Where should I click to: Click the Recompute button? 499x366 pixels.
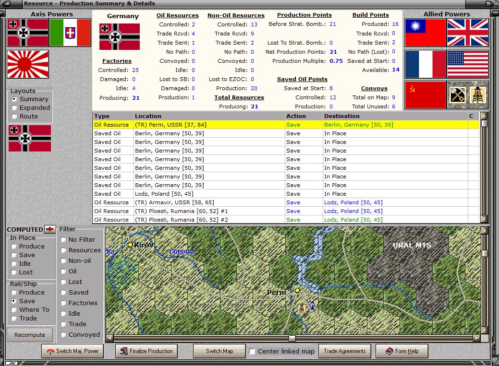pos(30,335)
